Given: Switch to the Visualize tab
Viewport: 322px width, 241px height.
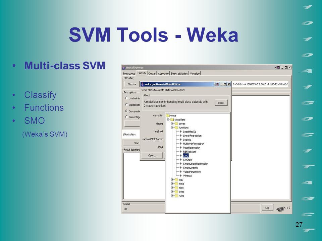Looking at the screenshot, I should point(195,73).
